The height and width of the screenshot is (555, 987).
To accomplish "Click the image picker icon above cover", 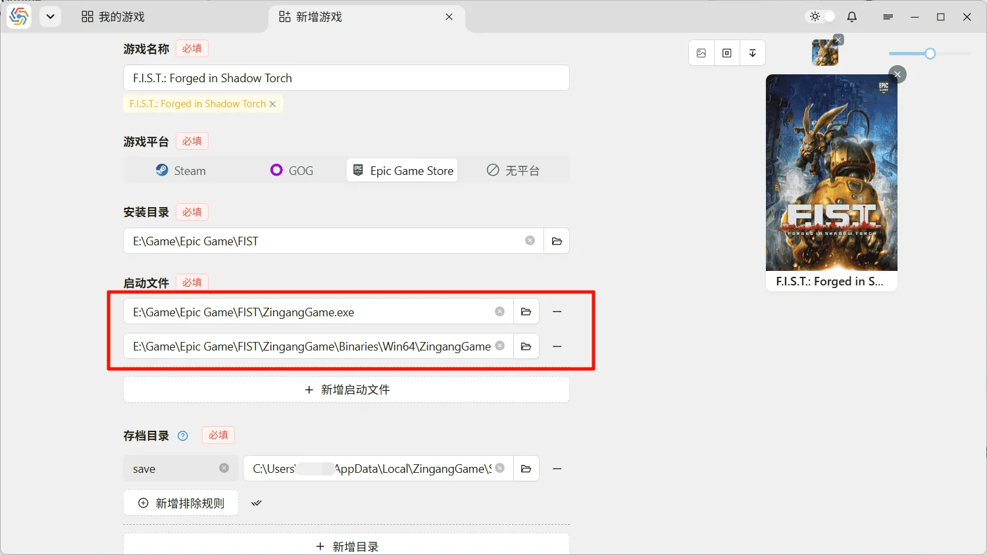I will [x=701, y=53].
